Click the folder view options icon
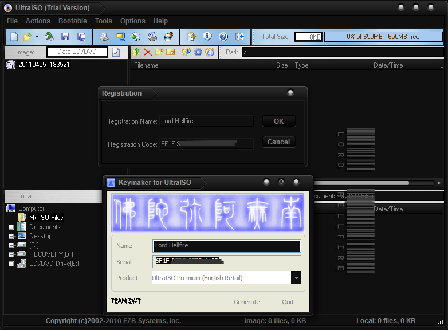448x330 pixels. pos(210,52)
